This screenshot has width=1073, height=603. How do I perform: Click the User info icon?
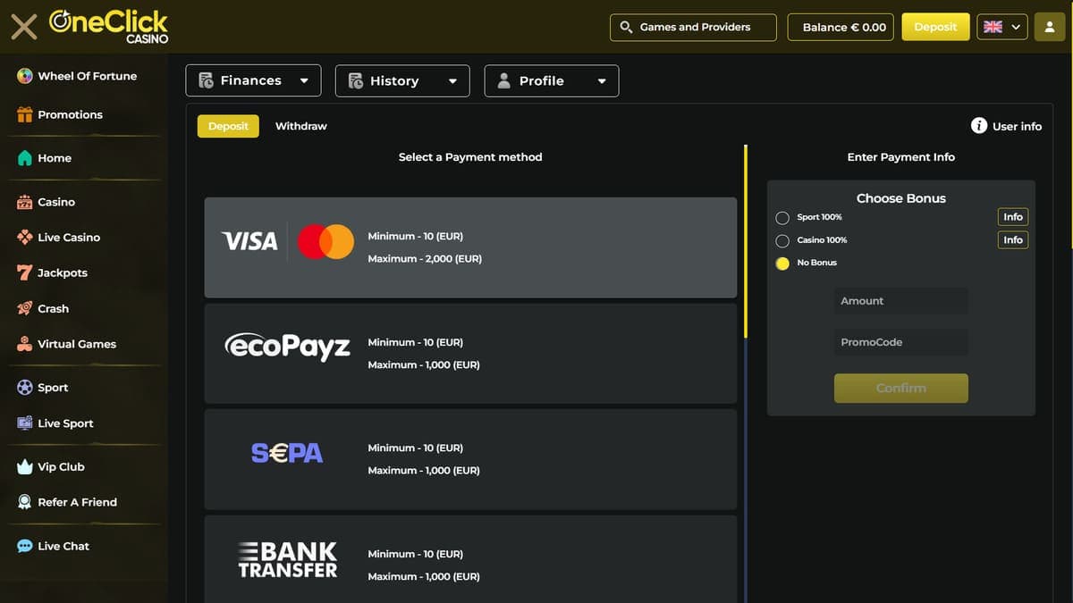click(979, 126)
